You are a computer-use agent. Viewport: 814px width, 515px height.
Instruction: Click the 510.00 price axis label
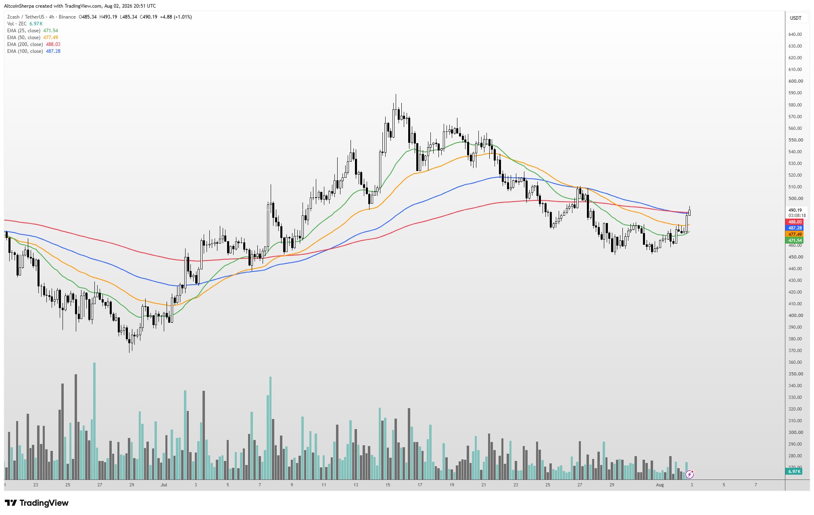[x=795, y=187]
